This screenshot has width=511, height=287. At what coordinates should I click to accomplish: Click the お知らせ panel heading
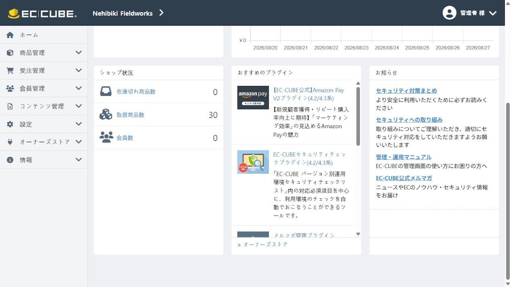(387, 73)
